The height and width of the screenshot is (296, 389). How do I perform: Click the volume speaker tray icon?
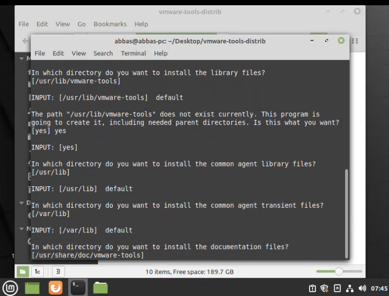coord(362,288)
